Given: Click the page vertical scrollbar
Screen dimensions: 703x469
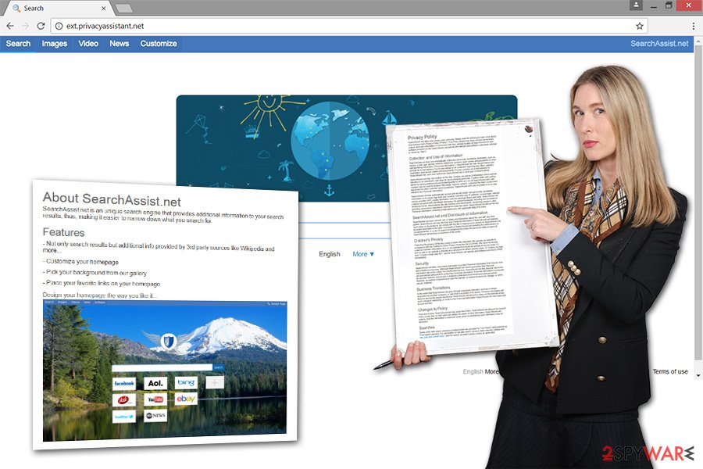Looking at the screenshot, I should pos(698,202).
